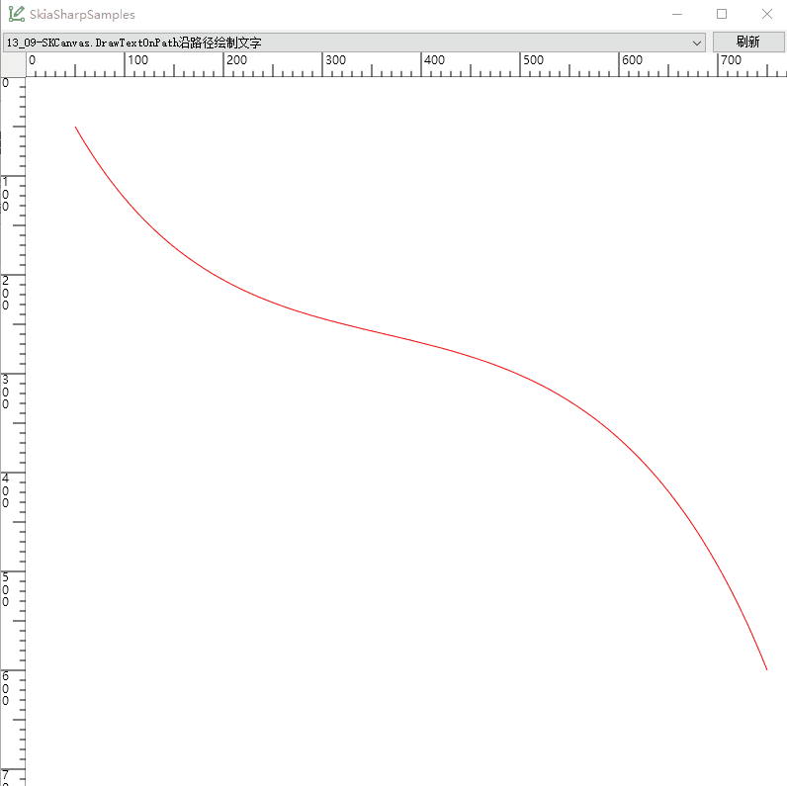Click the 600 label on vertical ruler

coord(5,688)
